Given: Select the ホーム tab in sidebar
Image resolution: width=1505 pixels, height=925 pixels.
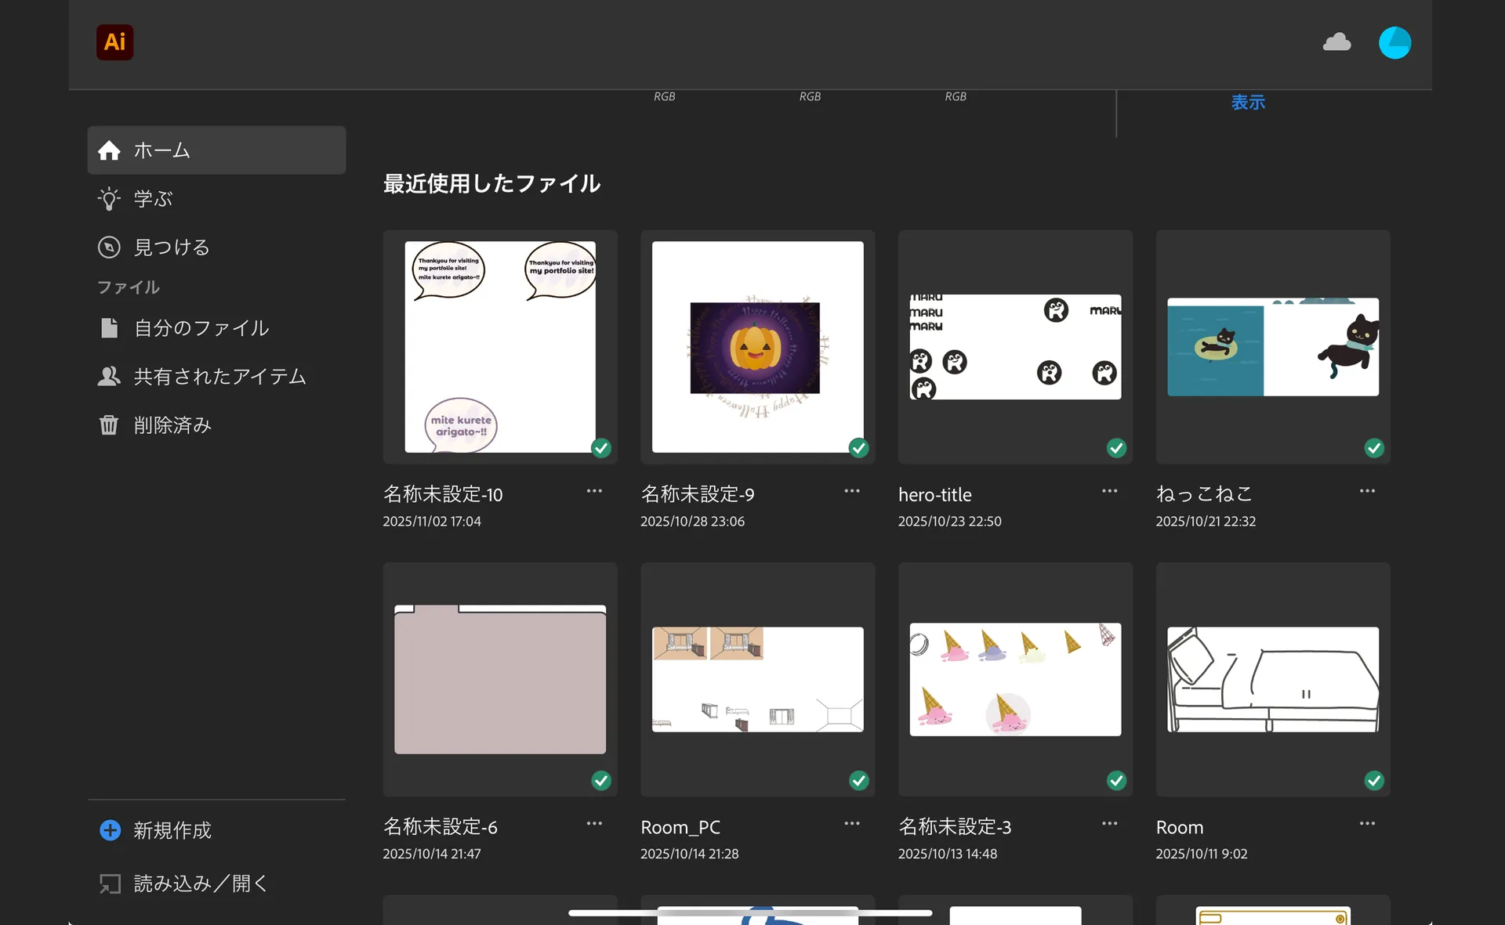Looking at the screenshot, I should click(x=161, y=150).
